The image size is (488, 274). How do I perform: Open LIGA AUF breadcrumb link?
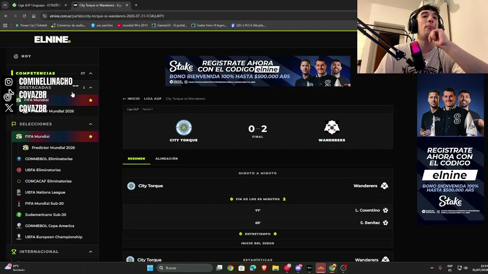click(152, 99)
